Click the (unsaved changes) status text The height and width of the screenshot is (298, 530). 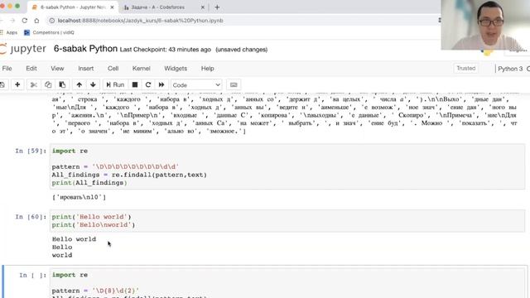point(241,50)
